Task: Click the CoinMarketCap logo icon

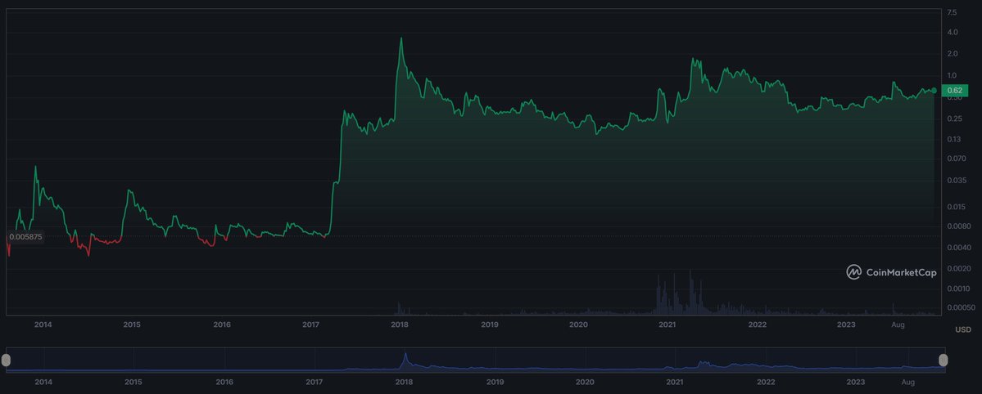Action: click(854, 272)
